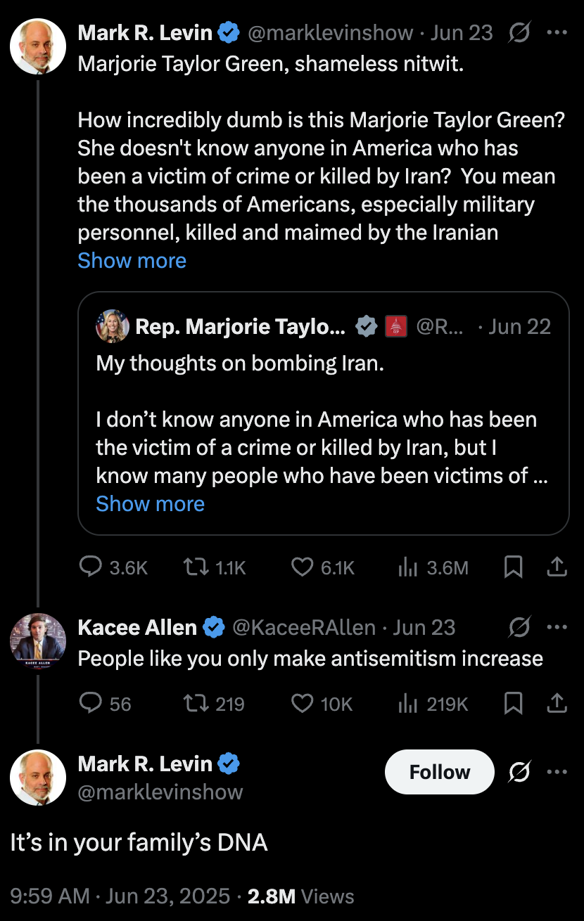
Task: Open Grok icon on Kacee Allen's reply
Action: [x=519, y=627]
